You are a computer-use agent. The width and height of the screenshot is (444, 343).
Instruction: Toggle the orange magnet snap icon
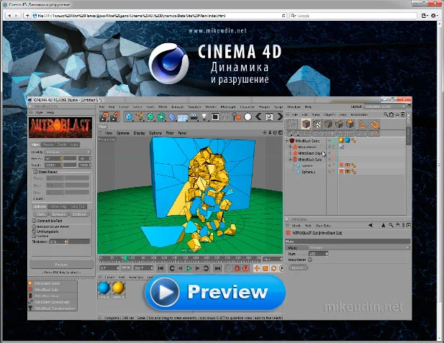pyautogui.click(x=375, y=124)
